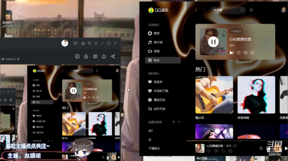Screen dimensions: 288x161
Task: Download the song from the bottom player bar
Action: tap(223, 151)
